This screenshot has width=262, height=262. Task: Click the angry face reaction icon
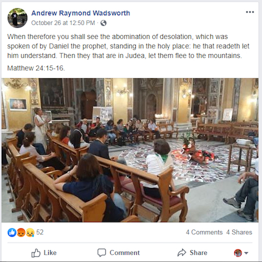[x=21, y=233]
